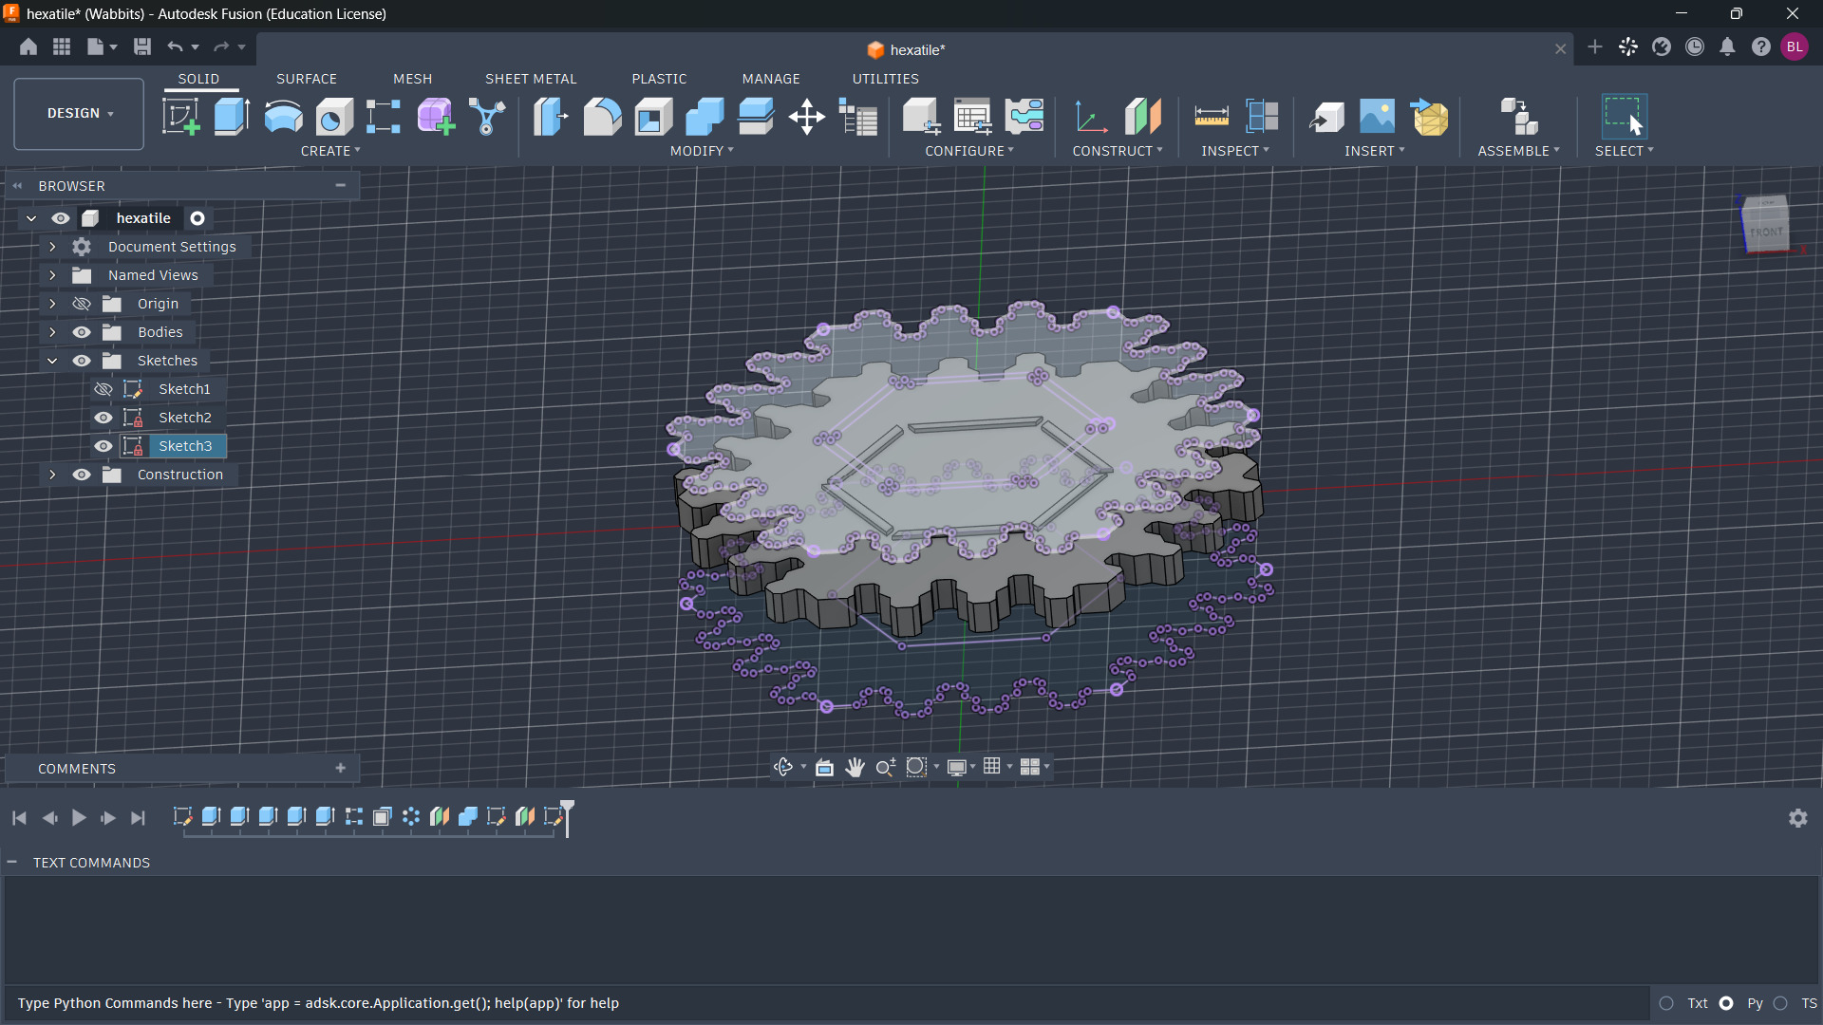
Task: Open the Measure tool
Action: pyautogui.click(x=1212, y=117)
